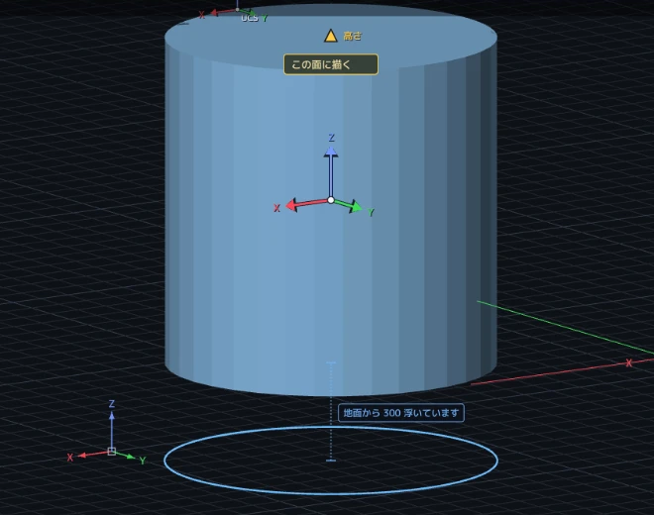Click the 地面から 300 浮いています label

click(x=401, y=413)
